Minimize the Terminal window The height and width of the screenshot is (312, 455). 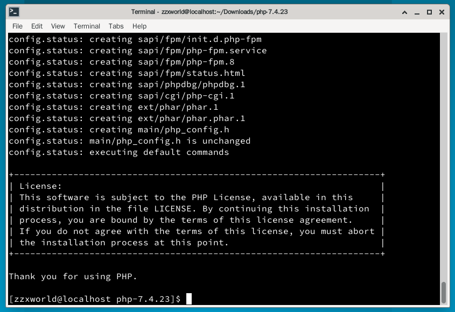(416, 12)
